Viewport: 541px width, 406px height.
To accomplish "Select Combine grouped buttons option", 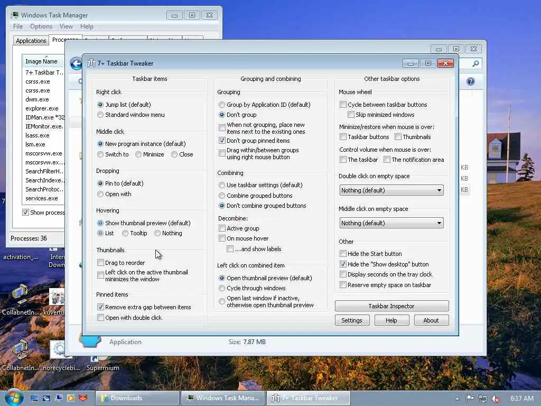I will tap(222, 196).
